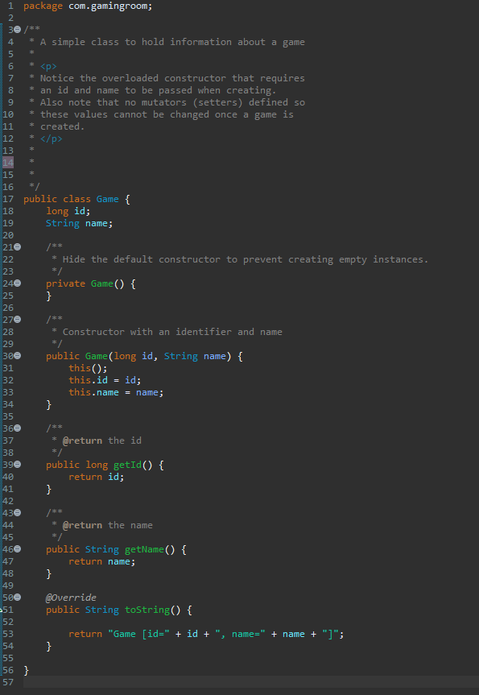Click the '</p>' tag on line 12
Image resolution: width=479 pixels, height=695 pixels.
click(52, 139)
